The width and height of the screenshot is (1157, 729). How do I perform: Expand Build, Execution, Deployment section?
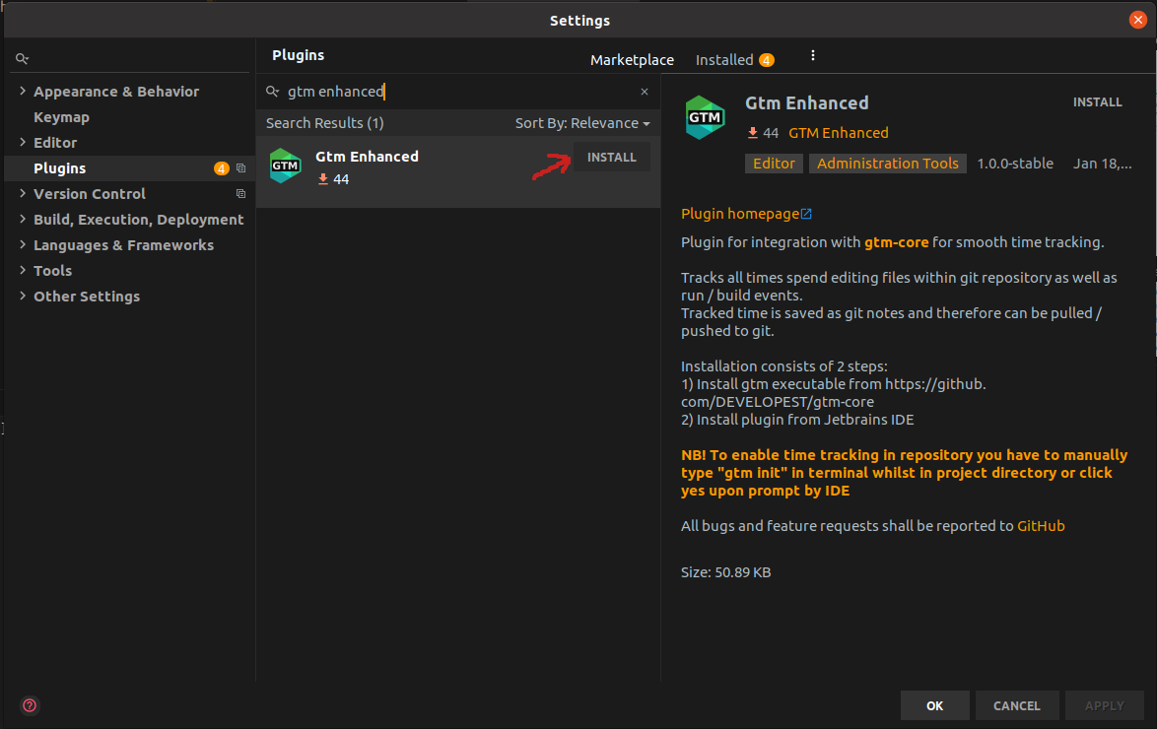click(x=23, y=219)
